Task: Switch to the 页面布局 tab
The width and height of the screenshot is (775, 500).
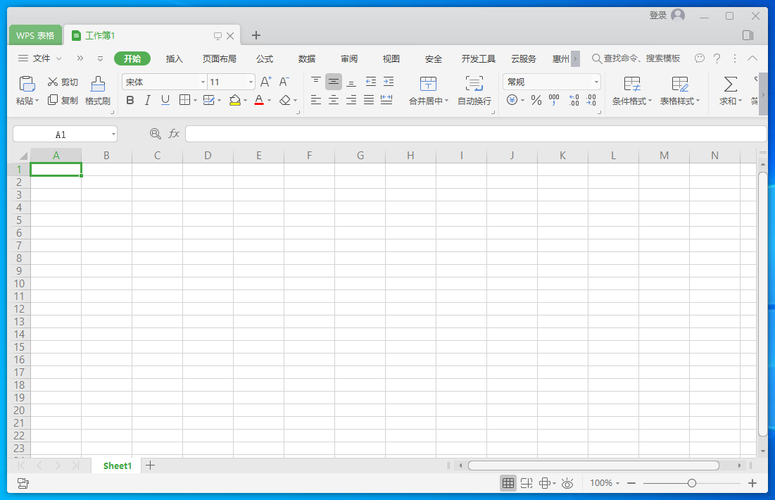Action: [219, 59]
